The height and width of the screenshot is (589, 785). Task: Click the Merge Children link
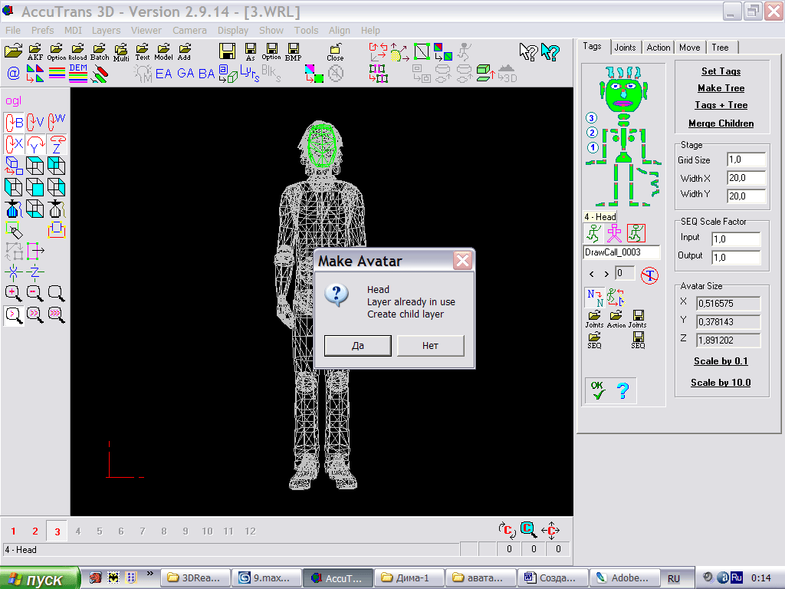[721, 123]
